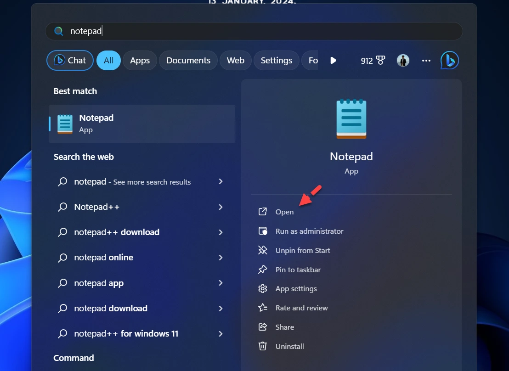Screen dimensions: 509x371
Task: Expand the 'notepad download' chevron
Action: click(221, 309)
